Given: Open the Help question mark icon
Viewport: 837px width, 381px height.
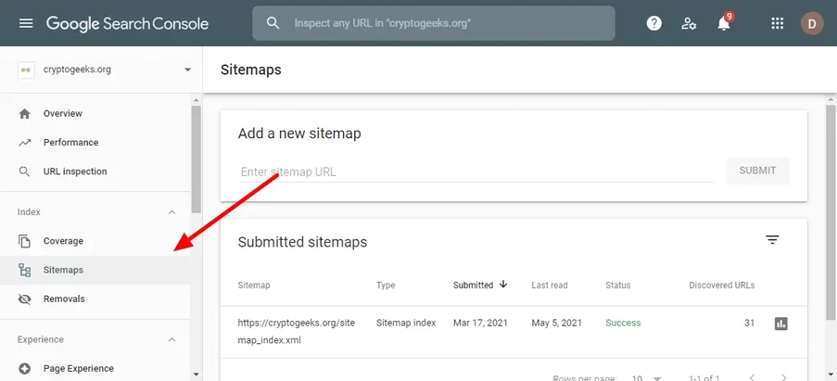Looking at the screenshot, I should [x=653, y=23].
